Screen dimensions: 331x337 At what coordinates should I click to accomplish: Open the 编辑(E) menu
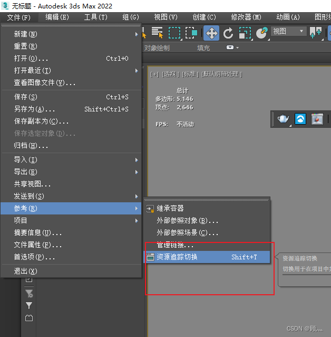tap(57, 17)
